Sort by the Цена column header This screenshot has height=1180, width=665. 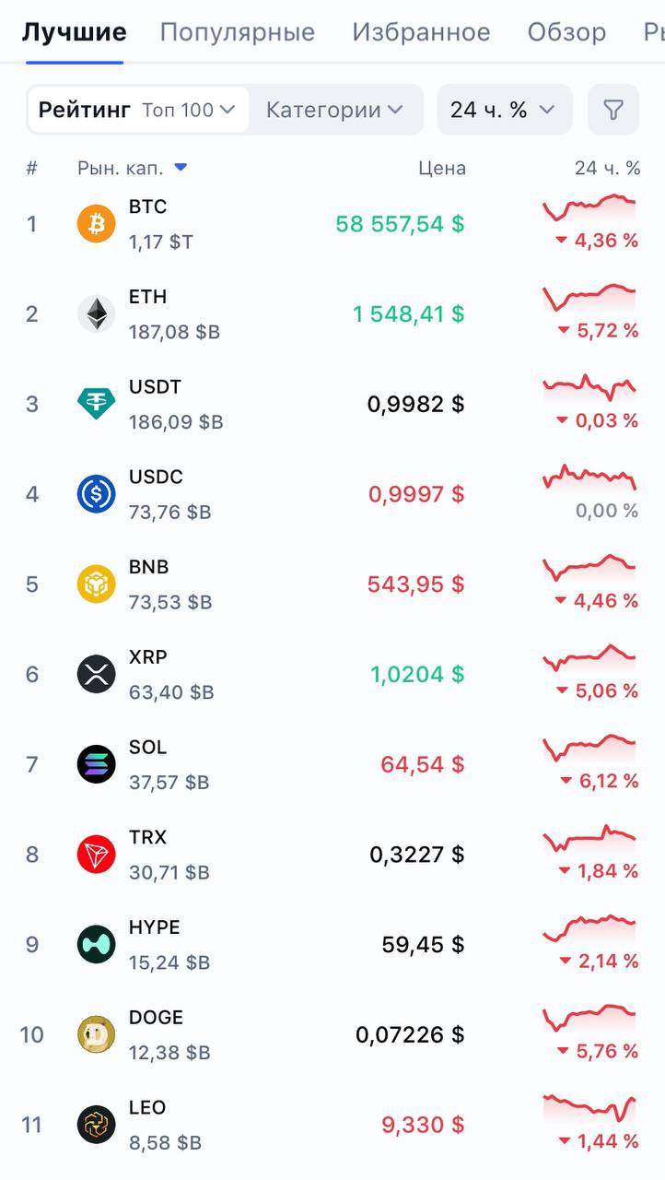(x=442, y=168)
